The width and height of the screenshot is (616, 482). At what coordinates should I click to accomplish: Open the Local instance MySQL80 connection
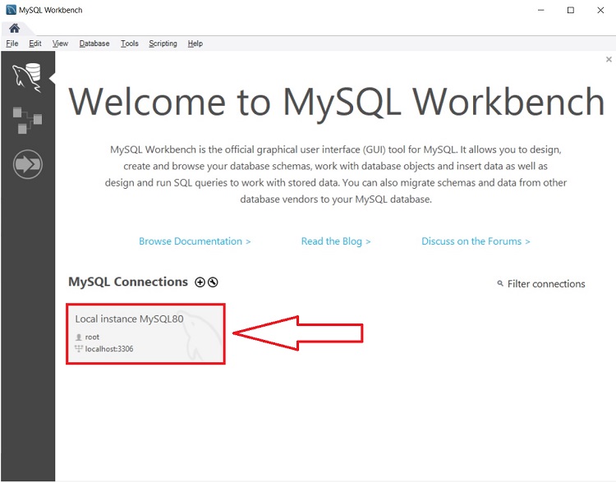click(145, 334)
